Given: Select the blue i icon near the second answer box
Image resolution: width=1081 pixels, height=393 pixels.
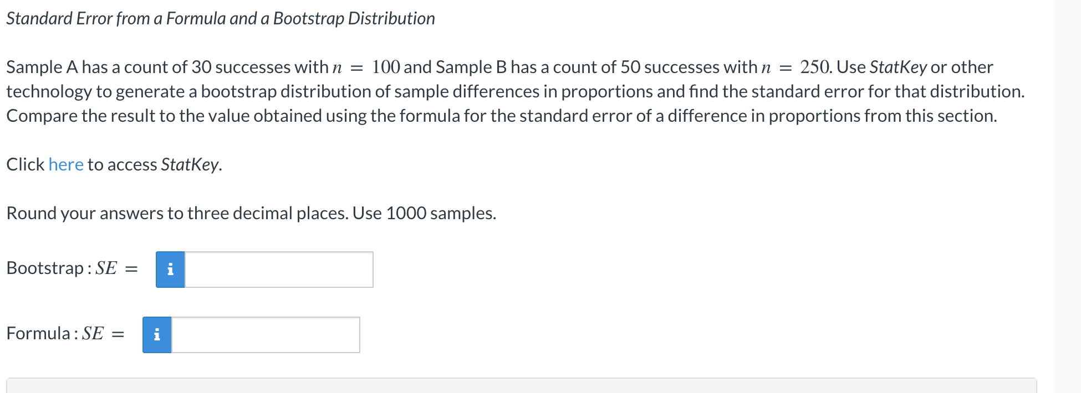Looking at the screenshot, I should (x=157, y=334).
